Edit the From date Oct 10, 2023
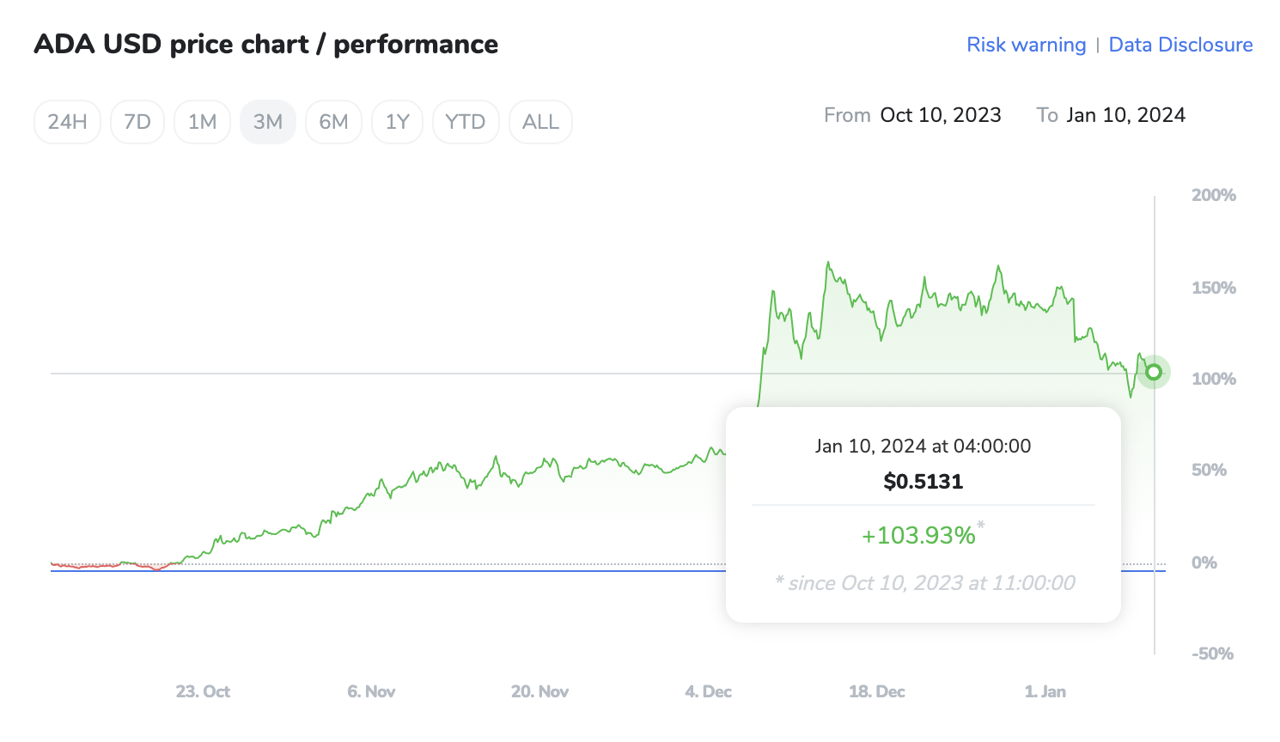This screenshot has height=742, width=1280. pyautogui.click(x=940, y=115)
